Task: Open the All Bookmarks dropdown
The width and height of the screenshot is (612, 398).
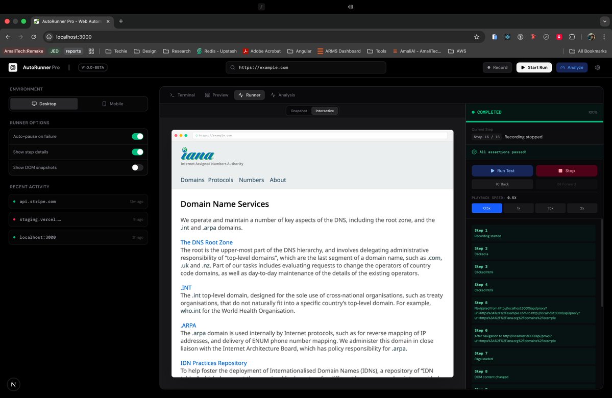Action: coord(587,51)
